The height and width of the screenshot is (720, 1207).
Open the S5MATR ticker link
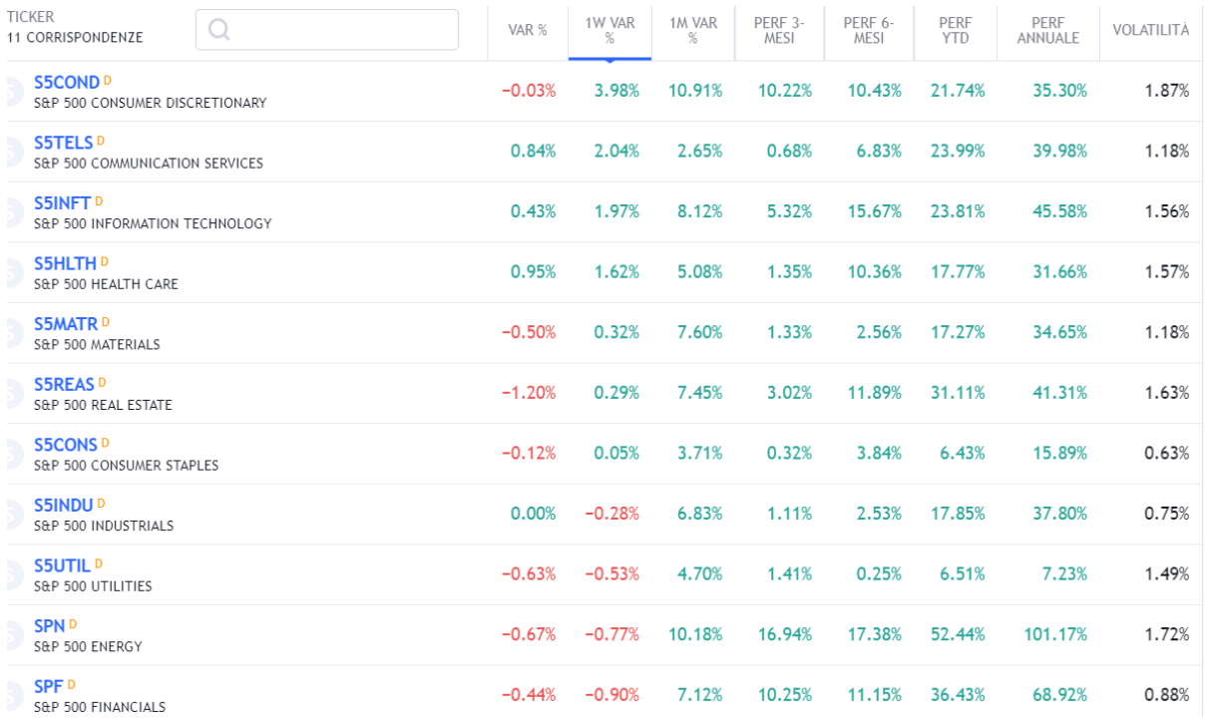(66, 324)
